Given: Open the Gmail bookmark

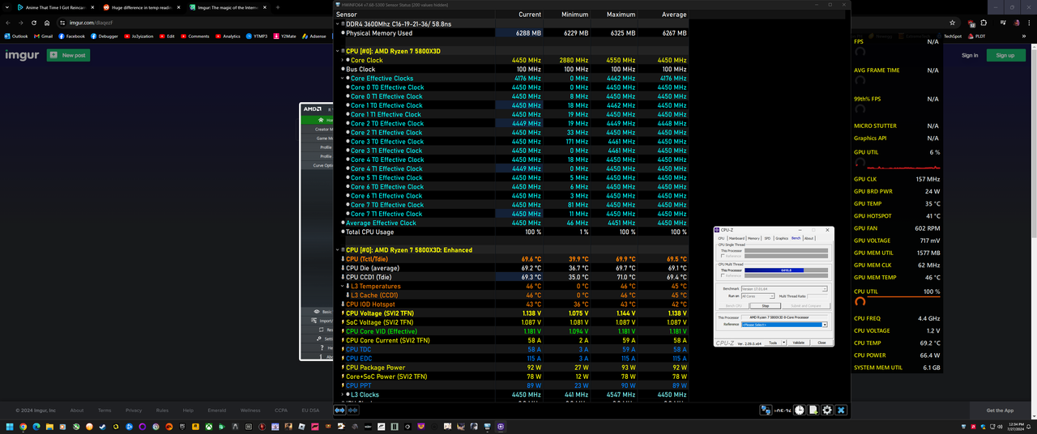Looking at the screenshot, I should click(43, 36).
